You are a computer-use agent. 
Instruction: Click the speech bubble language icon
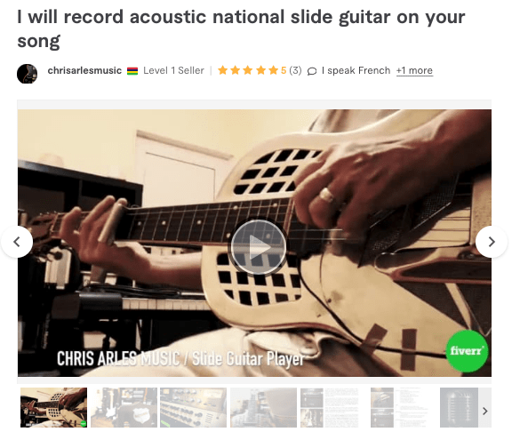[312, 71]
